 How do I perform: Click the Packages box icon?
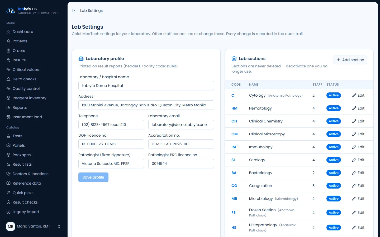[8, 155]
